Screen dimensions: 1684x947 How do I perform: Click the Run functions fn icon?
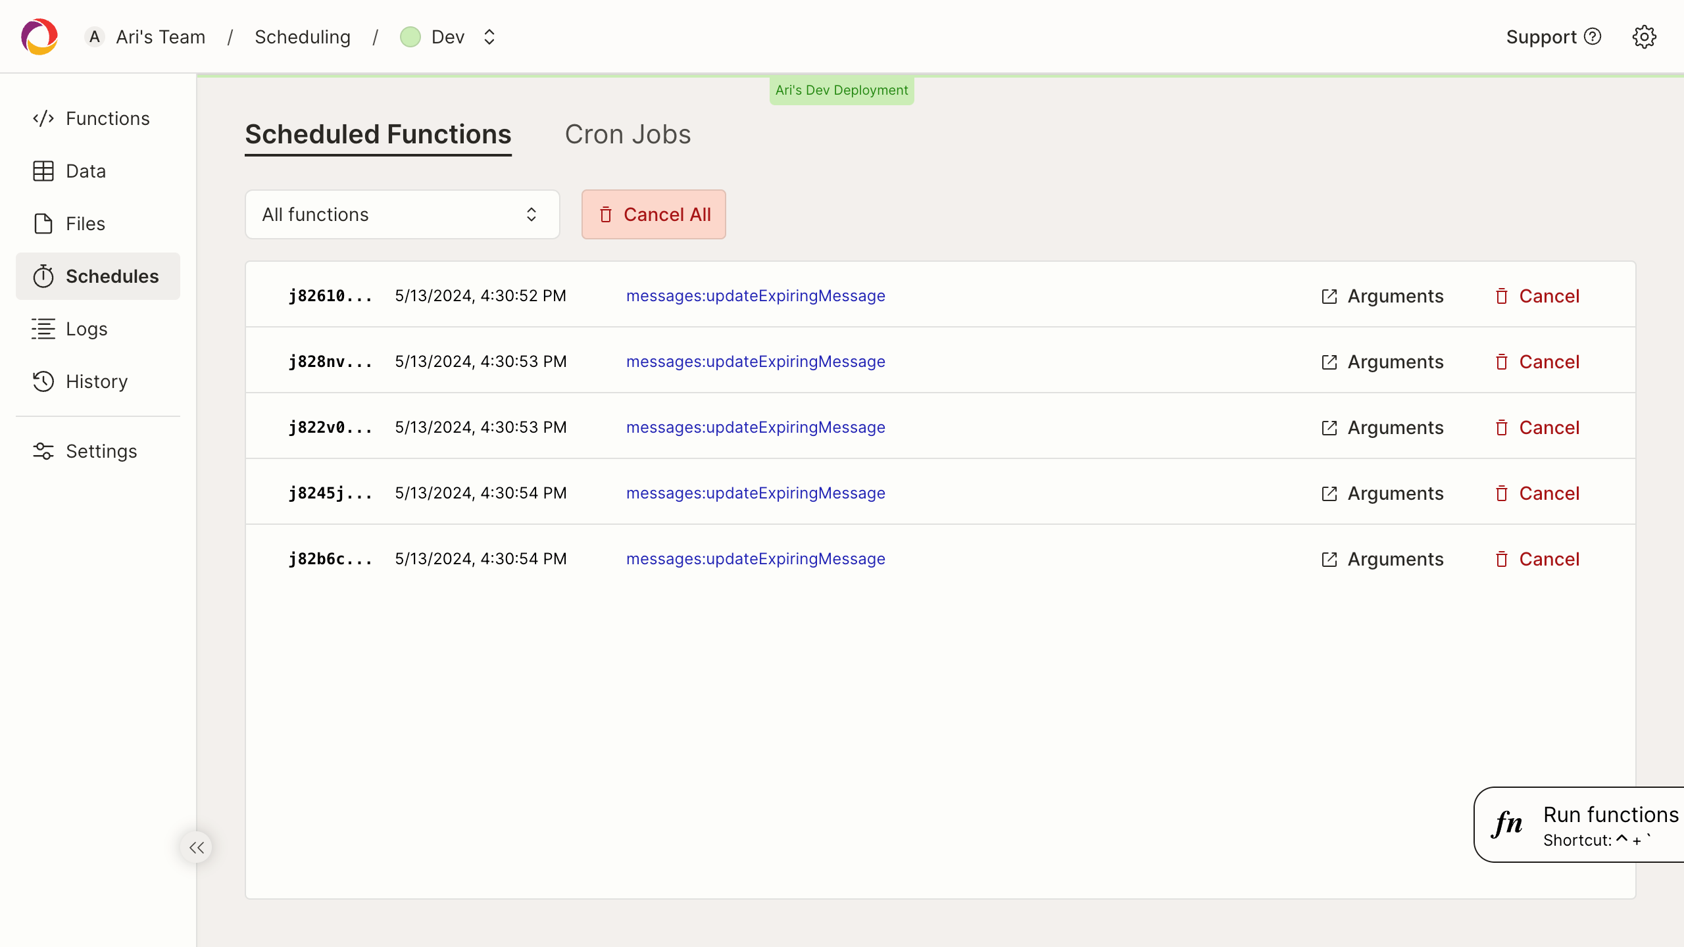tap(1510, 825)
